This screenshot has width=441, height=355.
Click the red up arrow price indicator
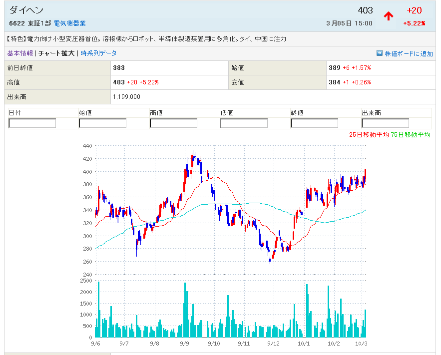[x=388, y=16]
